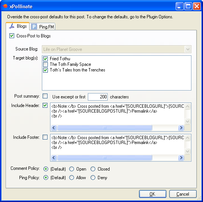This screenshot has height=202, width=203.
Task: Click footer box right scroll arrow
Action: [x=181, y=157]
